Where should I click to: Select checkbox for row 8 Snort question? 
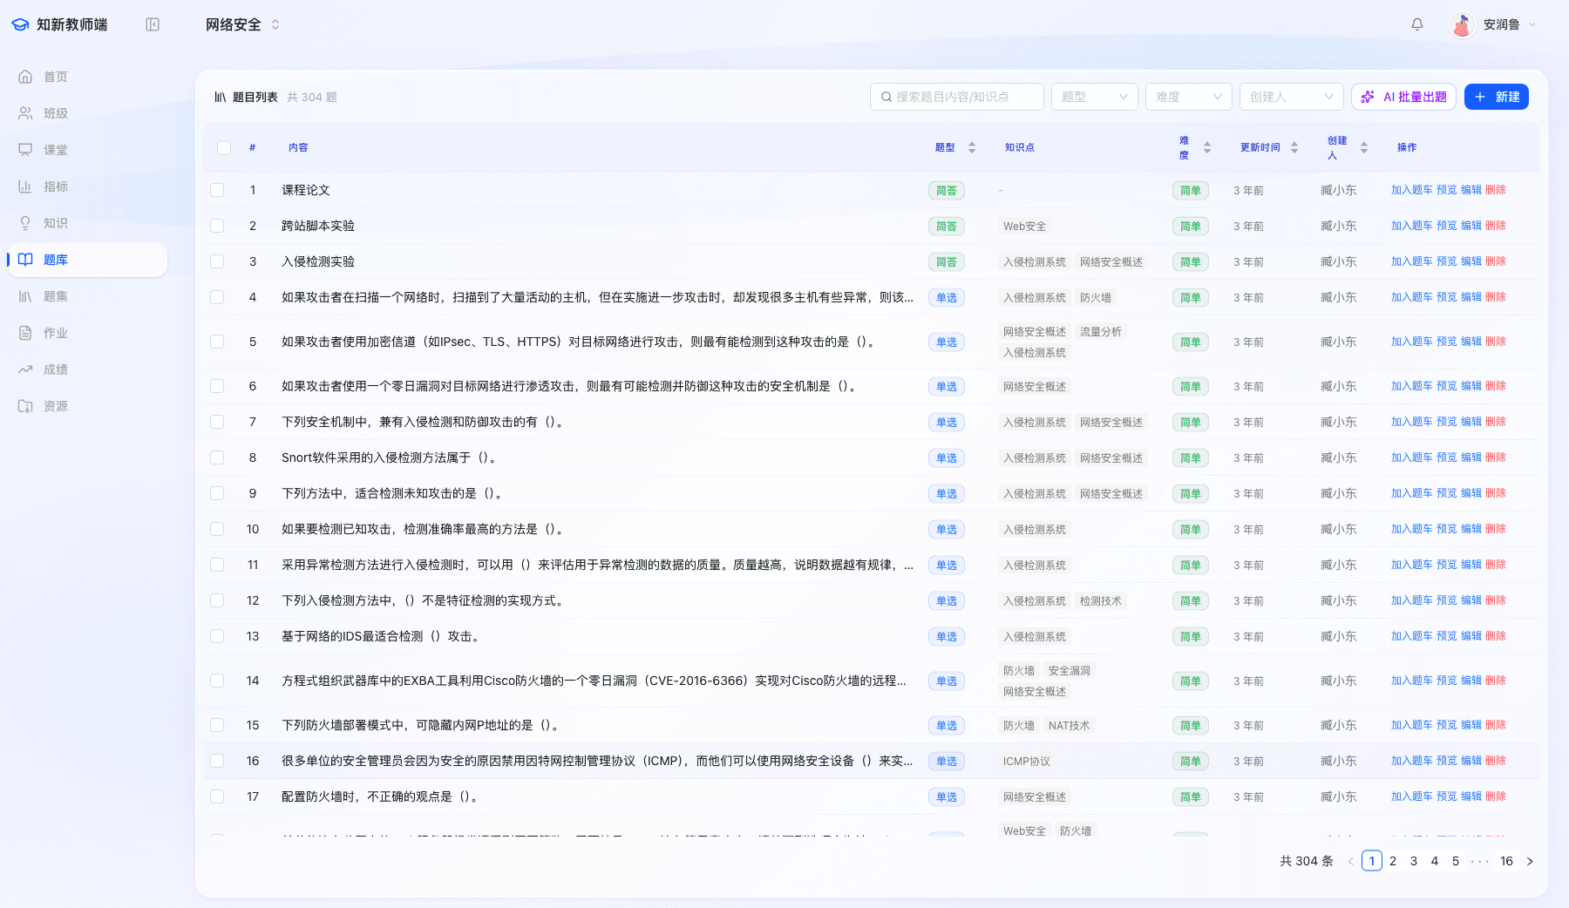pos(217,457)
